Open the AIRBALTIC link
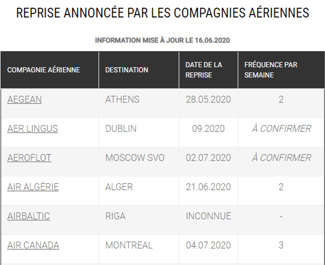Viewport: 325px width, 265px height. tap(29, 216)
